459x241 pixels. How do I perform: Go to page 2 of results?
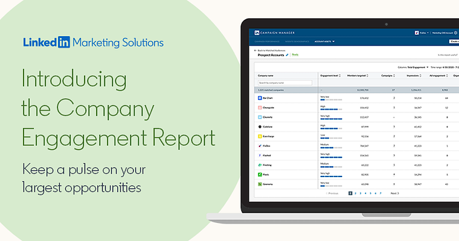[355, 193]
